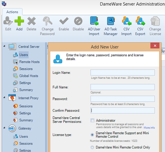This screenshot has width=165, height=152.
Task: Click the Disable toolbar icon
Action: pos(78,21)
